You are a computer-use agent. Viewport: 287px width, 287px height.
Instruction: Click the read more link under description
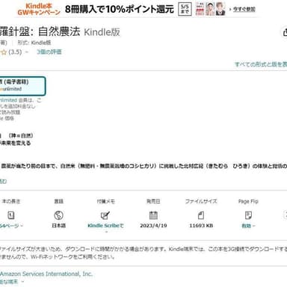(x=3, y=182)
